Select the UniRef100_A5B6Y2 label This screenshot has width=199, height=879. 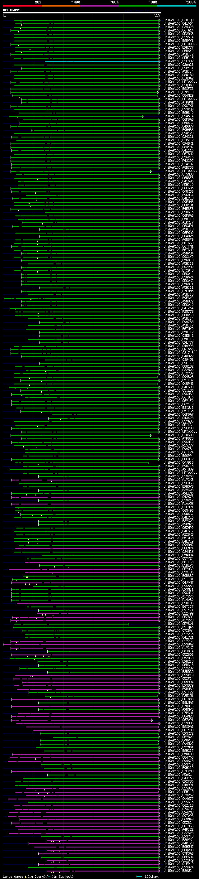[178, 51]
